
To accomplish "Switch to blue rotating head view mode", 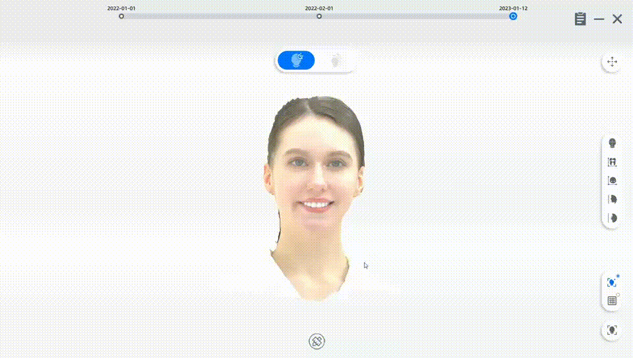I will click(x=296, y=61).
